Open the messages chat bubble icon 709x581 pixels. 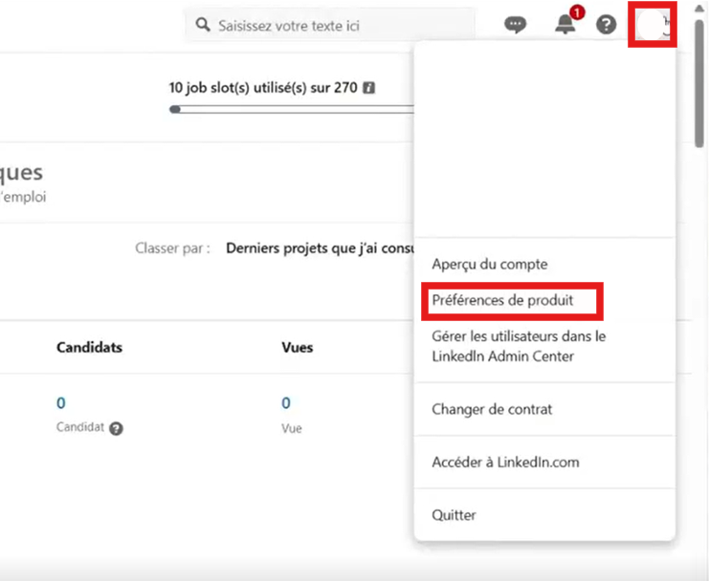[515, 25]
